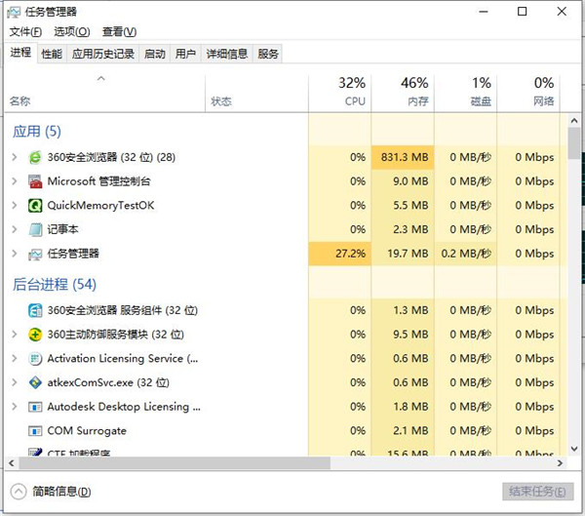Select the 进程 tab
Image resolution: width=585 pixels, height=516 pixels.
20,53
